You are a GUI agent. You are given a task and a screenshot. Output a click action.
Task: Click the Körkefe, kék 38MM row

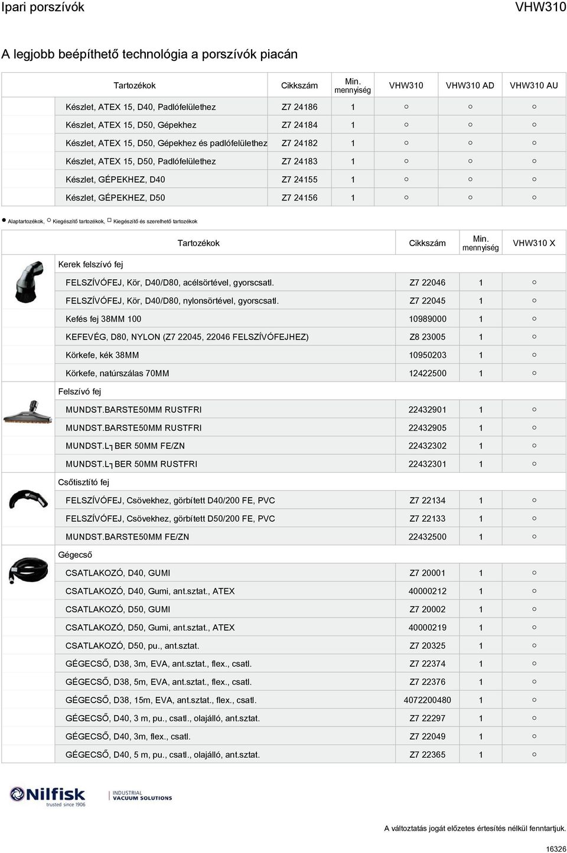click(x=102, y=356)
